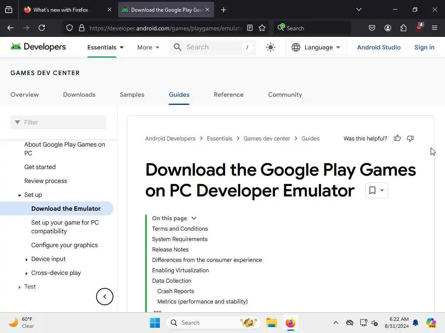The image size is (445, 333).
Task: Open the More dropdown menu
Action: pyautogui.click(x=148, y=47)
